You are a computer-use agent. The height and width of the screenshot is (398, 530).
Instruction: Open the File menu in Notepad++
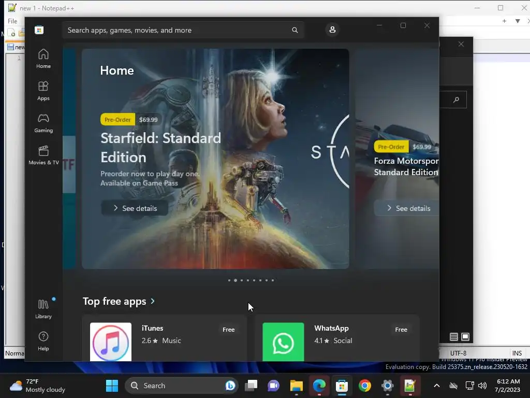coord(12,21)
